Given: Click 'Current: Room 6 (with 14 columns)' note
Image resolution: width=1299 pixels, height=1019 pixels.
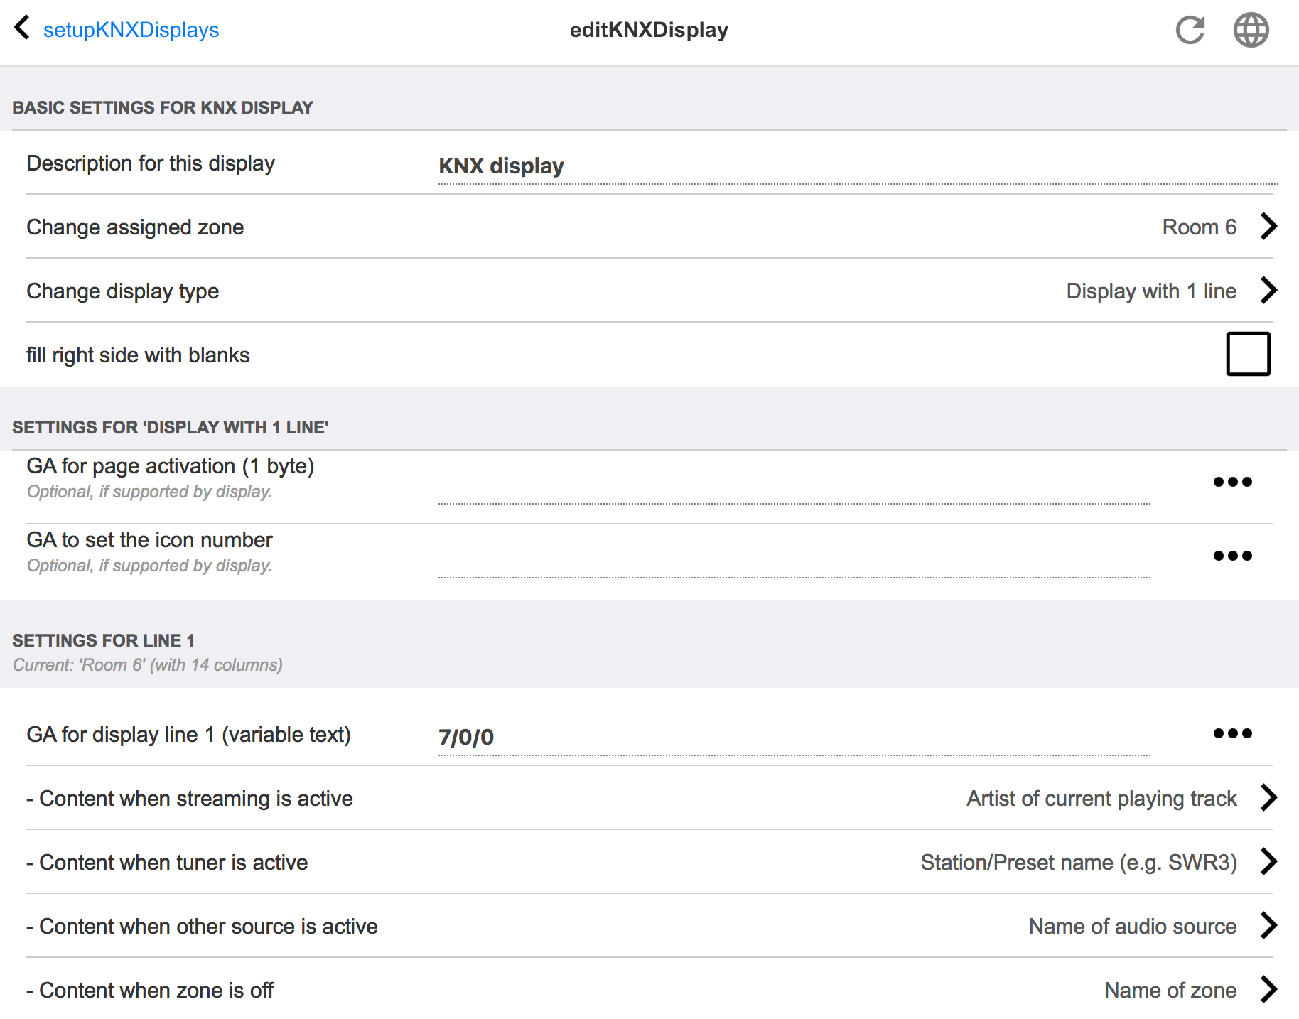Looking at the screenshot, I should (x=148, y=665).
